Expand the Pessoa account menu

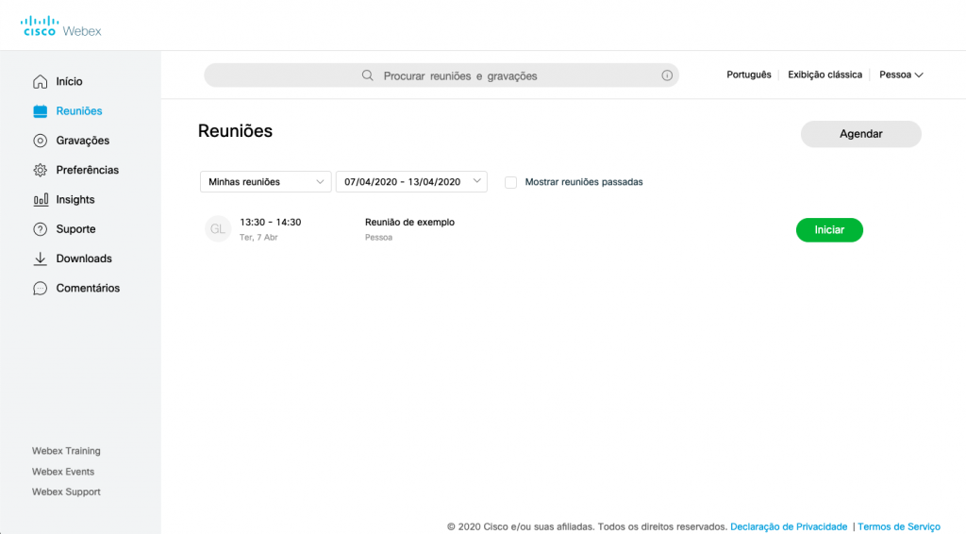[900, 75]
